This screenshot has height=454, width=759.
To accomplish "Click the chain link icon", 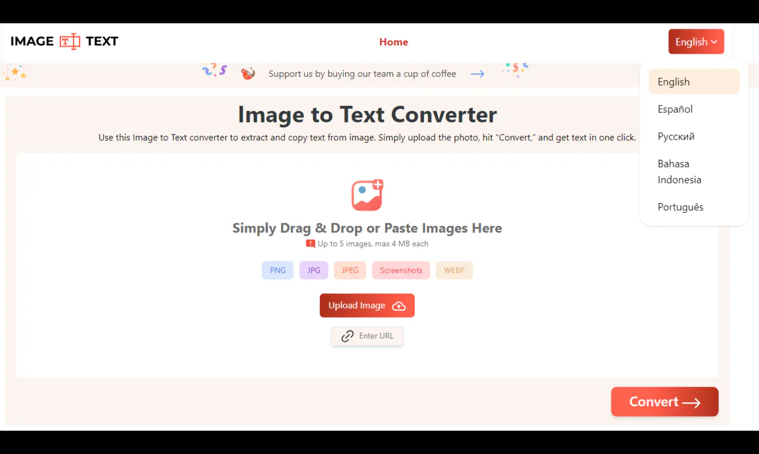I will pyautogui.click(x=347, y=336).
